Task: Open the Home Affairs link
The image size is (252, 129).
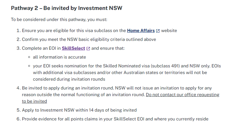Action: pyautogui.click(x=141, y=31)
